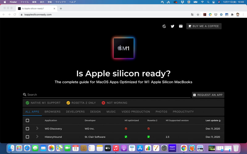Image resolution: width=247 pixels, height=154 pixels.
Task: Open the Twitter bird icon link
Action: tap(173, 26)
